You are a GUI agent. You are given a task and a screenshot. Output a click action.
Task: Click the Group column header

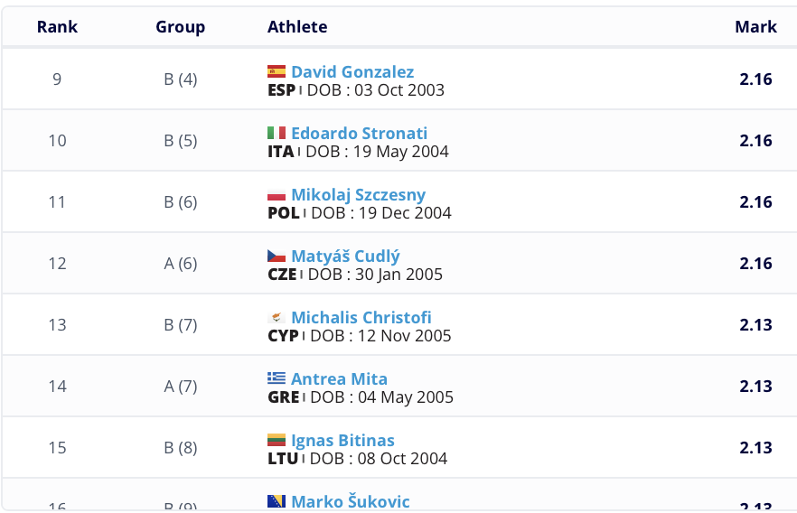coord(181,26)
